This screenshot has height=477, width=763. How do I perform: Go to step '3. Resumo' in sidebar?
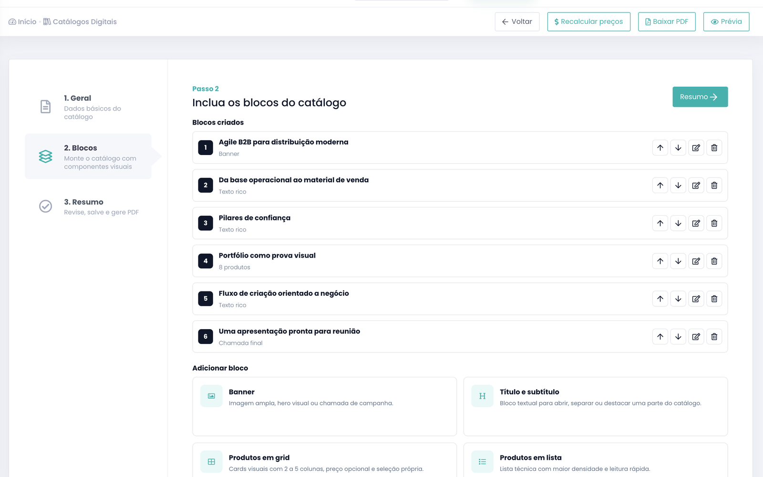click(88, 207)
